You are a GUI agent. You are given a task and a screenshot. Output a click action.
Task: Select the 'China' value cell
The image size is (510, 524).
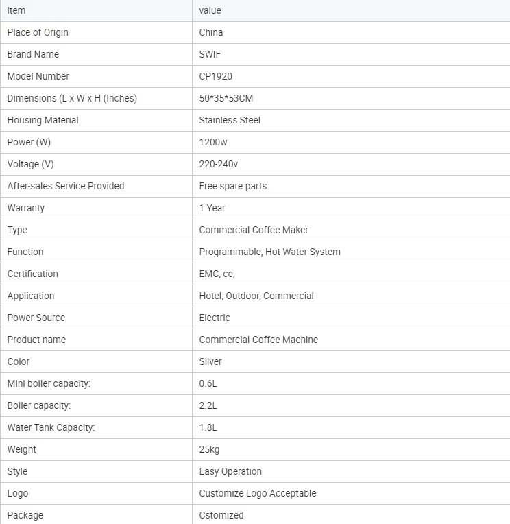point(211,32)
